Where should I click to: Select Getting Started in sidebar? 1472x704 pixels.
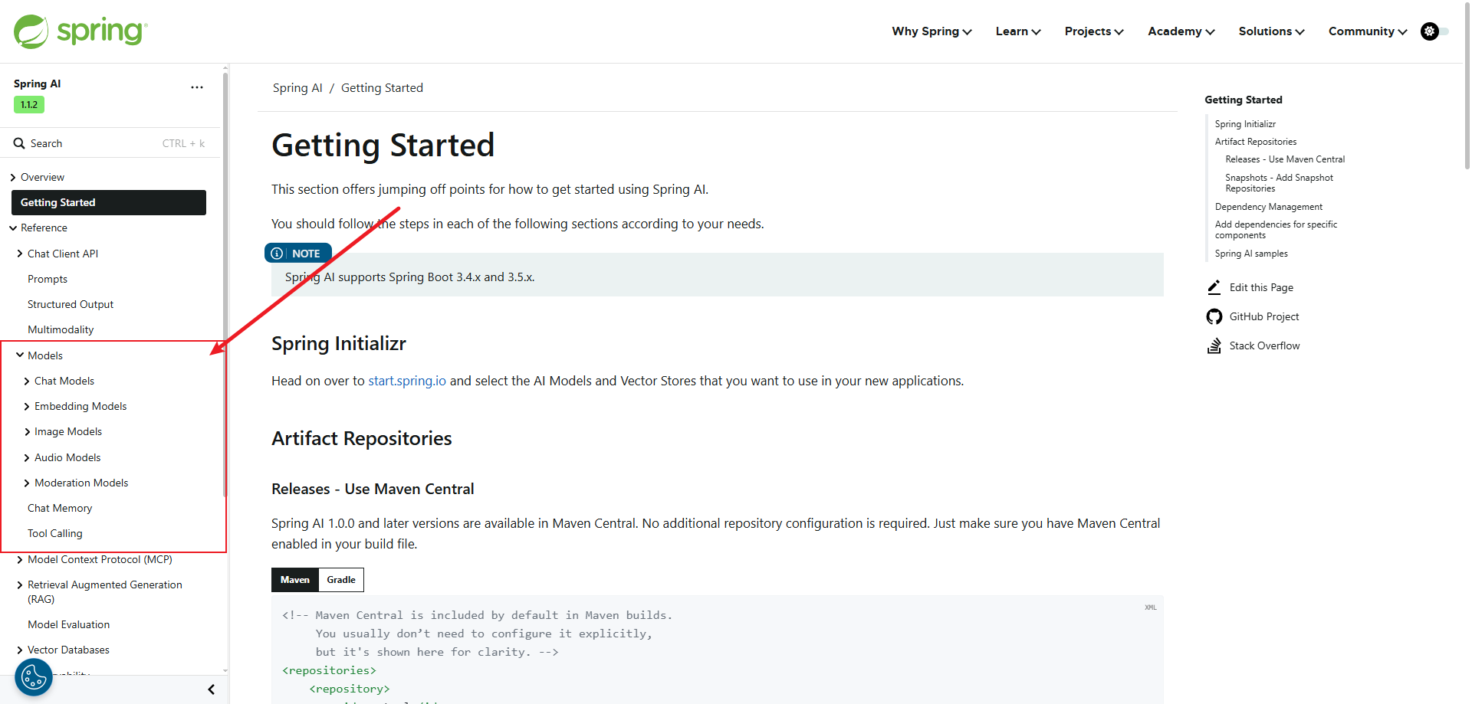(x=109, y=202)
